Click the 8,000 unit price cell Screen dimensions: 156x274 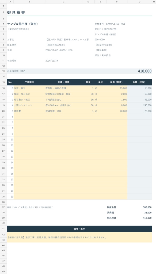(117, 105)
